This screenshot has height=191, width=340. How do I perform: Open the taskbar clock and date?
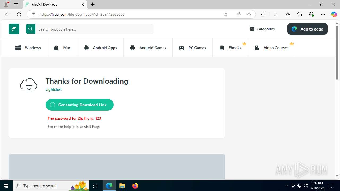(317, 186)
